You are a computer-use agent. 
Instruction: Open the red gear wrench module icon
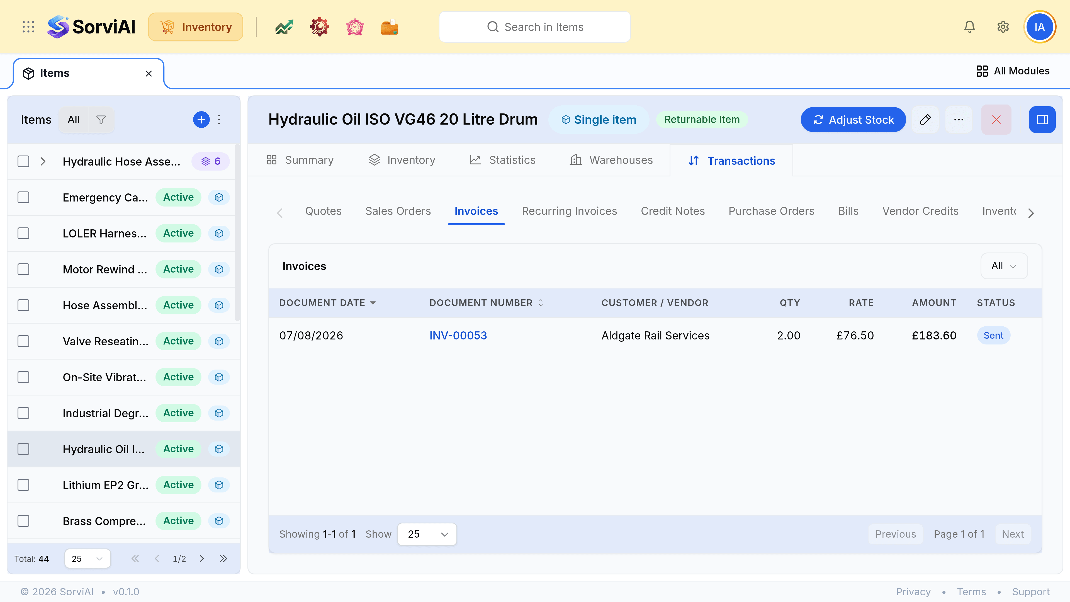319,27
